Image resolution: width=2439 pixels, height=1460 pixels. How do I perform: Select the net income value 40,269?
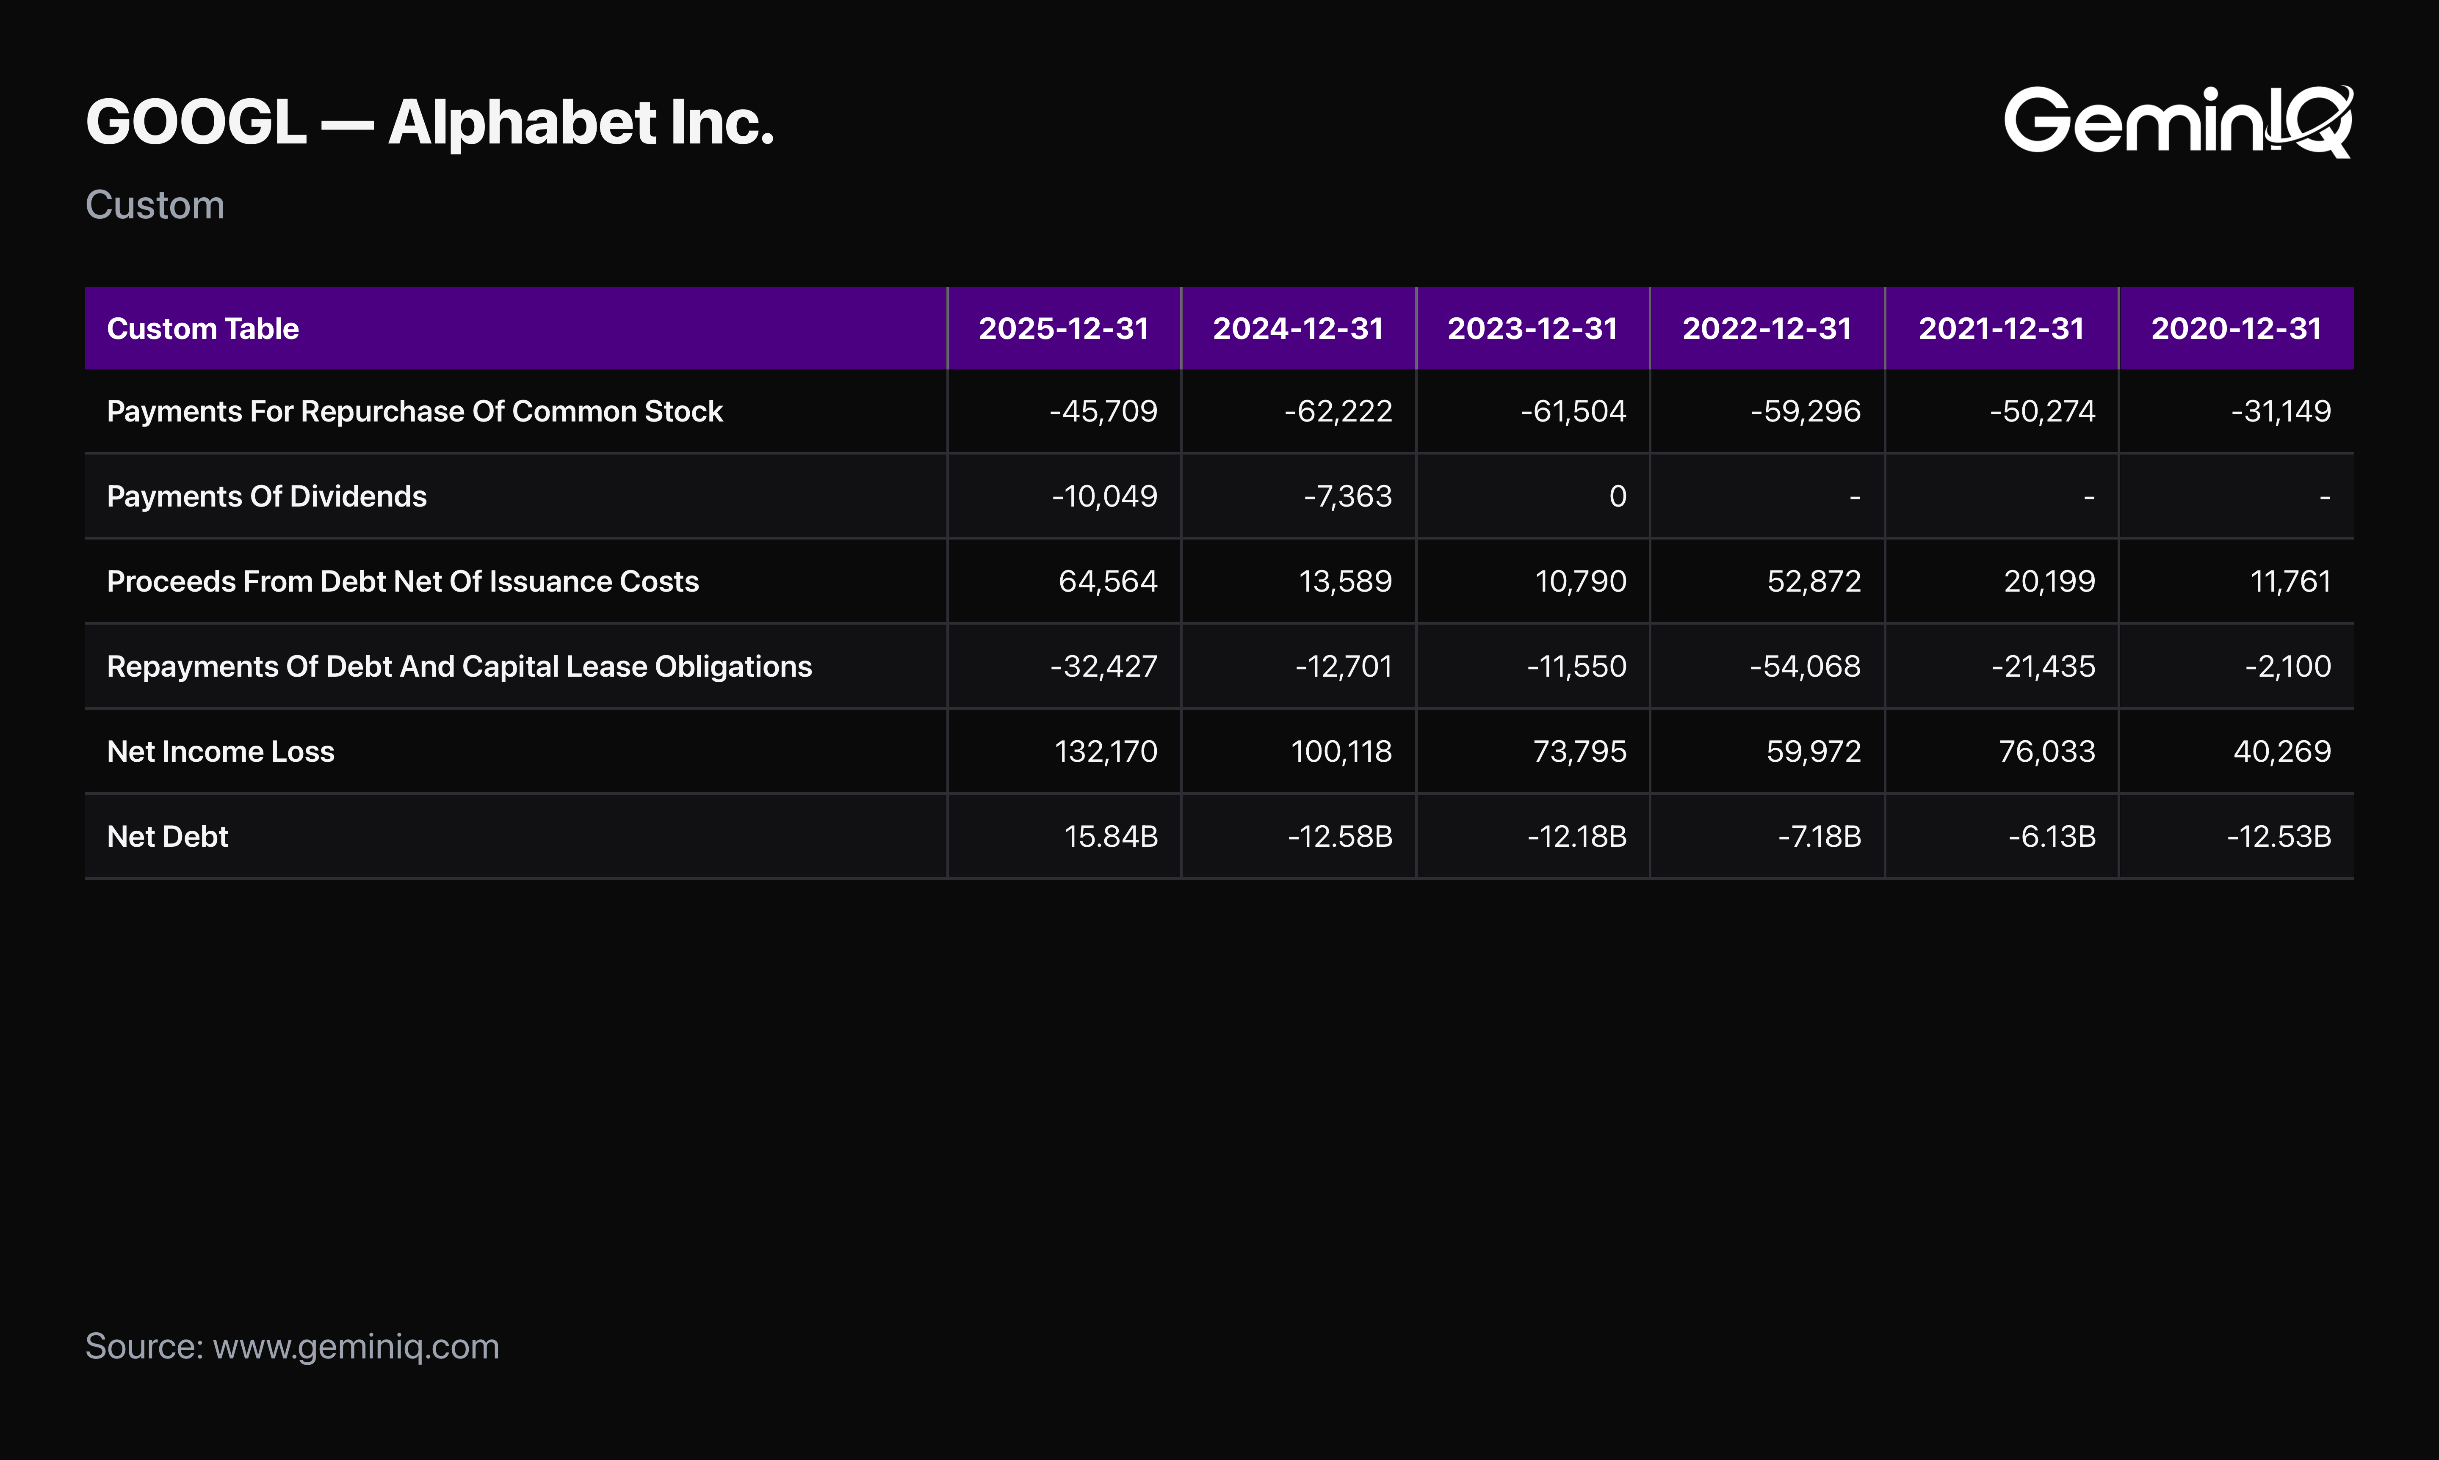click(2282, 752)
